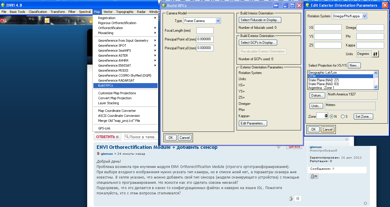
Task: Expand Georeference SeaWiFS submenu
Action: point(125,51)
